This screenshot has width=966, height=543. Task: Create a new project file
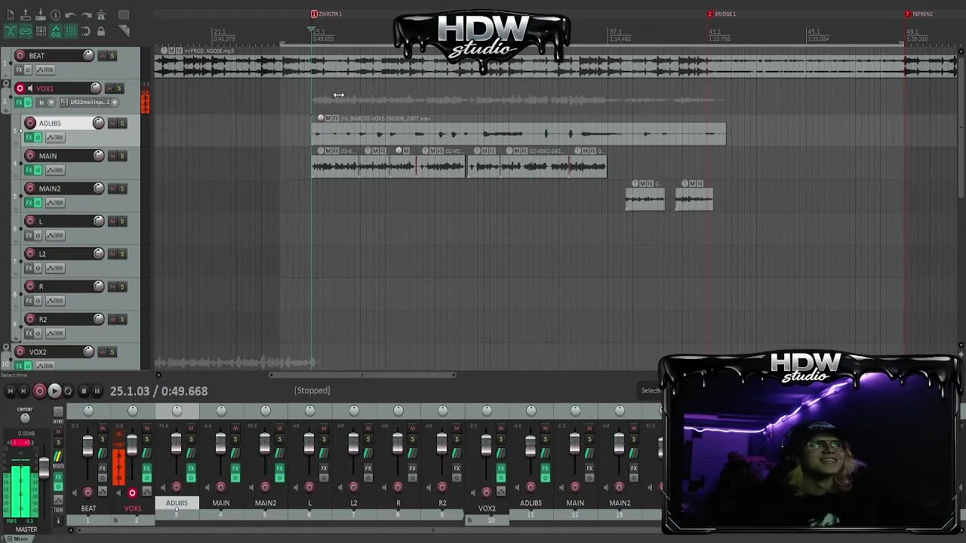coord(10,15)
